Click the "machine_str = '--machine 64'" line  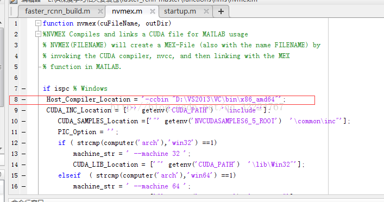coord(132,186)
